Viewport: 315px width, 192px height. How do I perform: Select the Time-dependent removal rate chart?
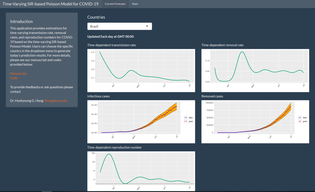point(255,70)
